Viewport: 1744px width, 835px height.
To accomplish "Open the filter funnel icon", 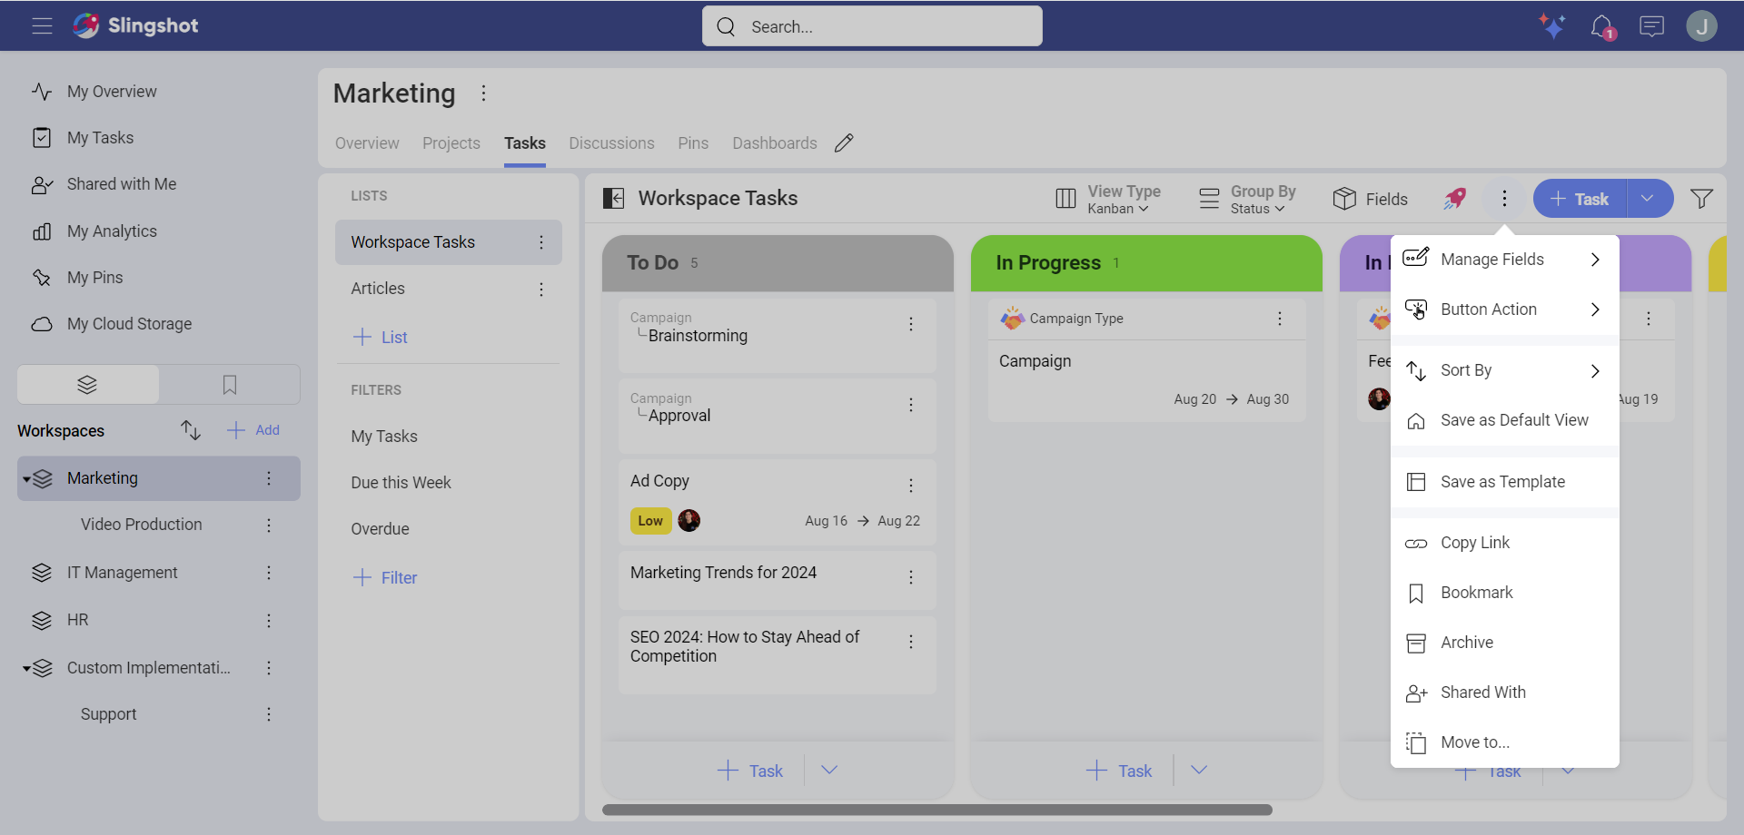I will click(x=1702, y=199).
